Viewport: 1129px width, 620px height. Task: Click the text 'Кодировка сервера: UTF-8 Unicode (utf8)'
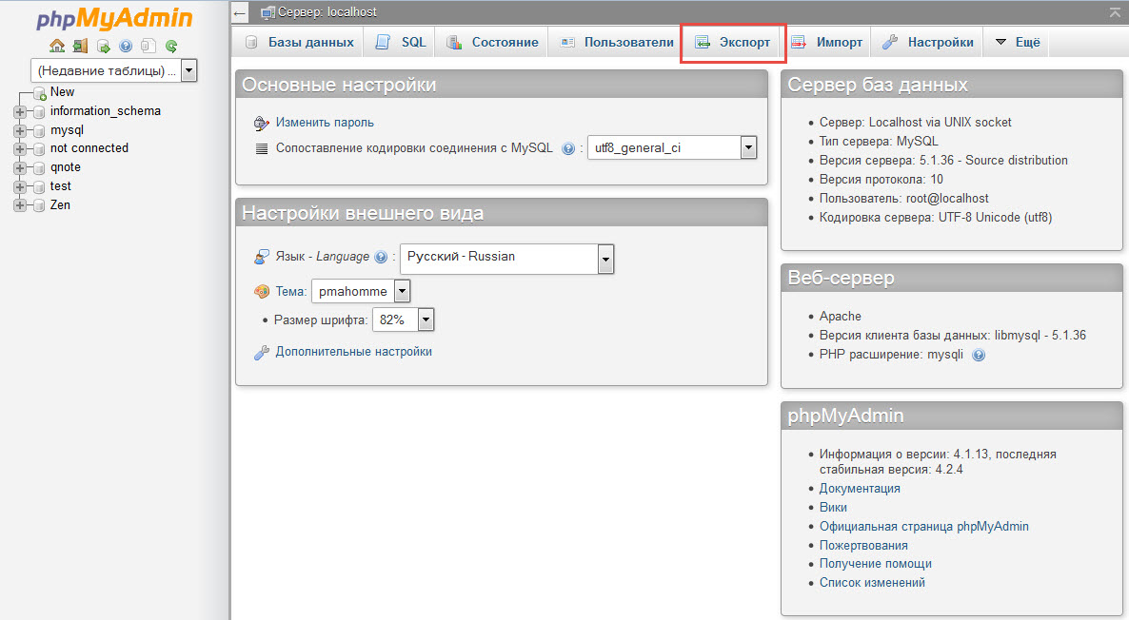click(x=936, y=217)
